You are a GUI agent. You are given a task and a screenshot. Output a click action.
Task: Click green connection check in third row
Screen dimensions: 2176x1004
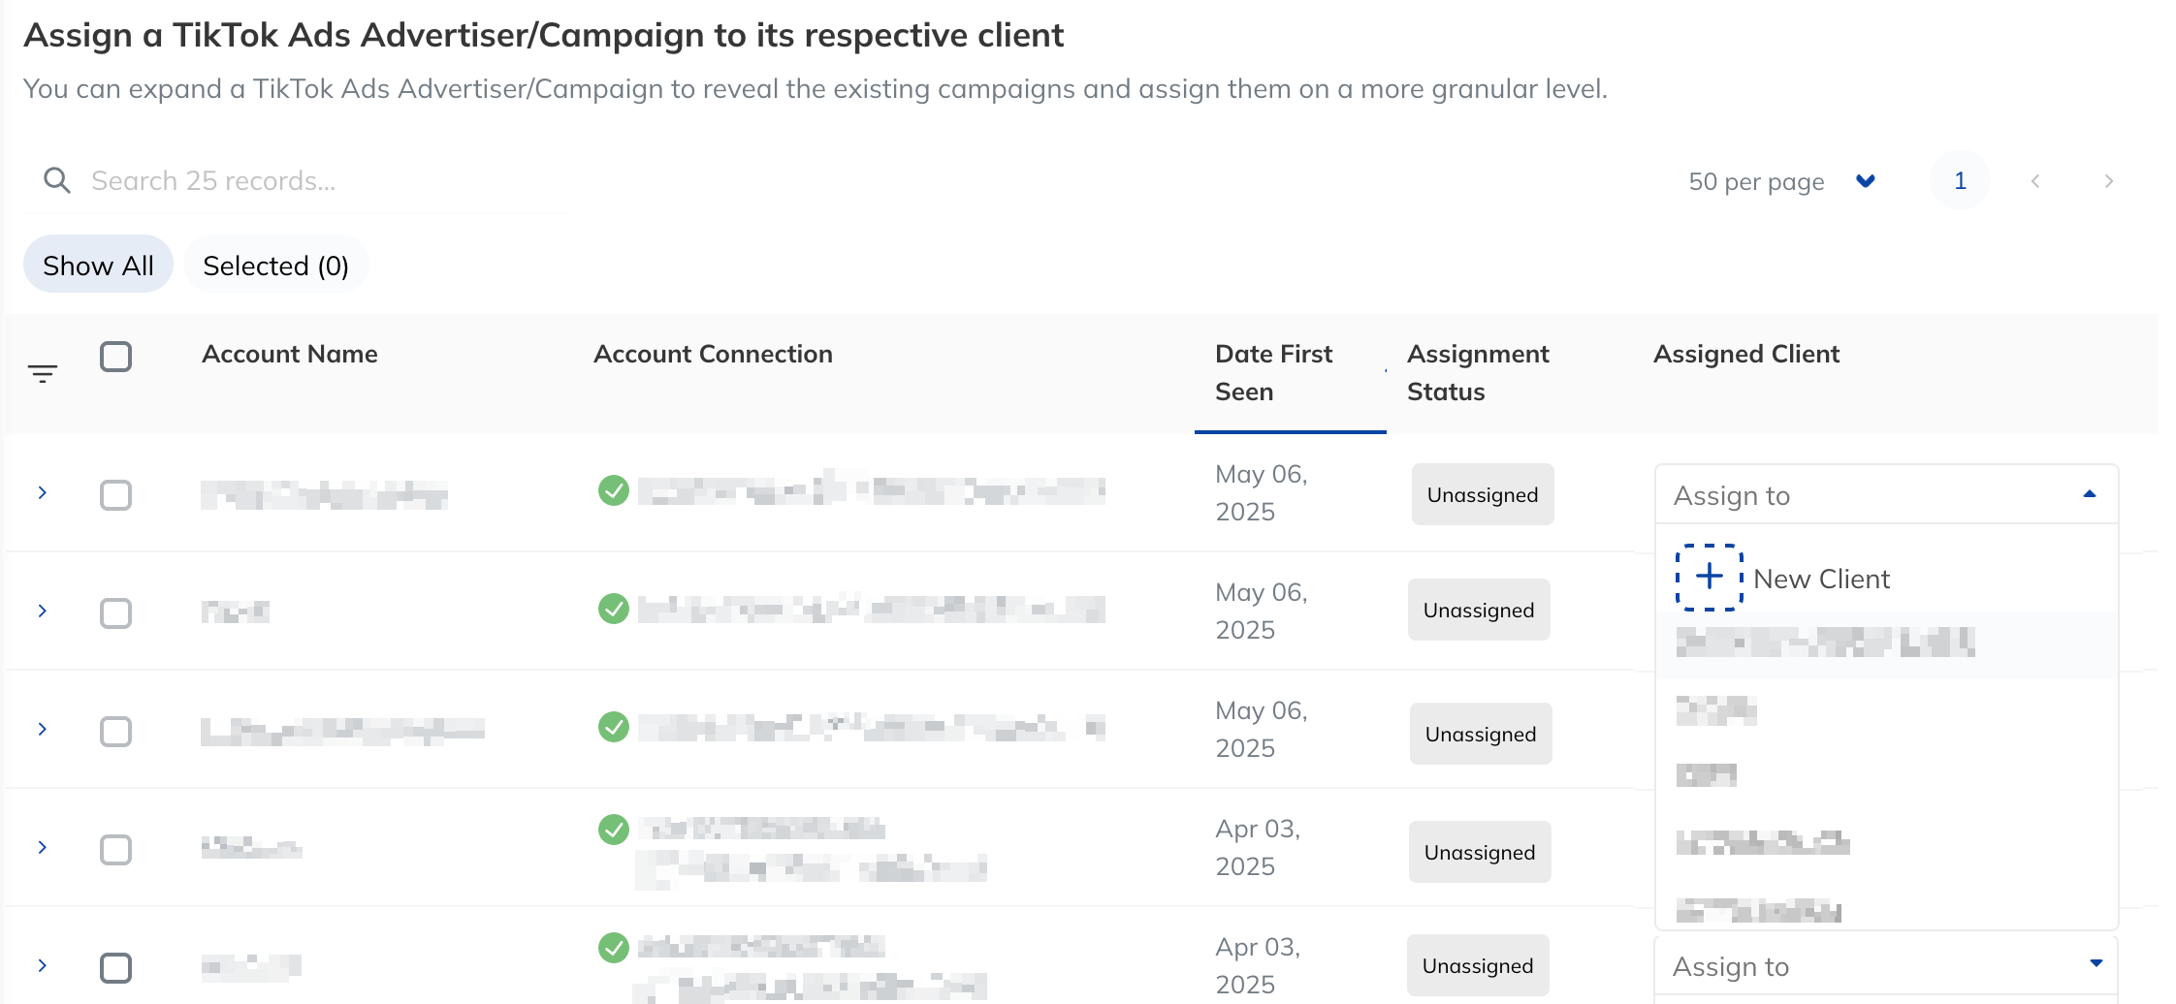coord(614,727)
